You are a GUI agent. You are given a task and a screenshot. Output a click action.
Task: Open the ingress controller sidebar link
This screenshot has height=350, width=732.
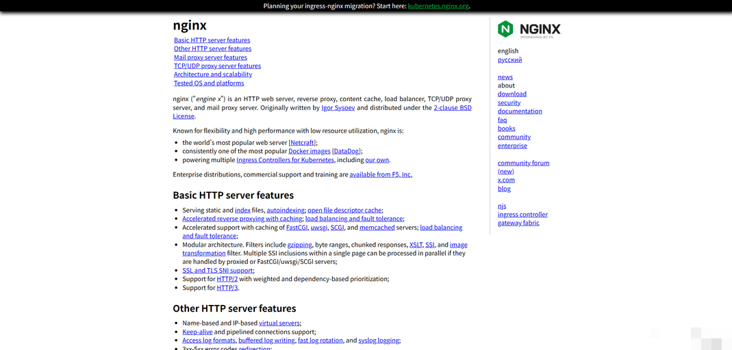point(523,215)
